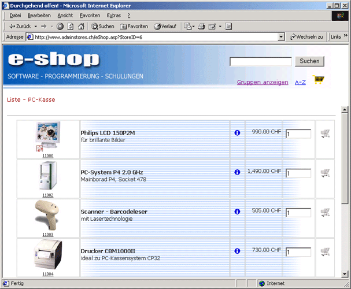Click the Philips LCD monitor thumbnail
This screenshot has width=351, height=289.
[x=47, y=135]
